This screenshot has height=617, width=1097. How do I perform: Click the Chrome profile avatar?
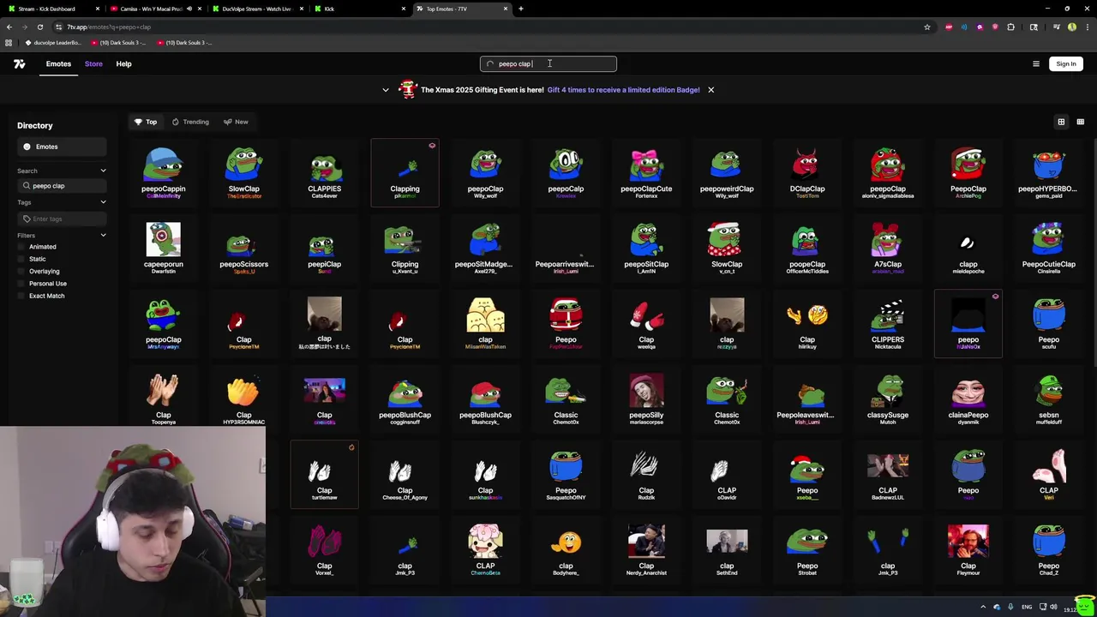[1071, 27]
